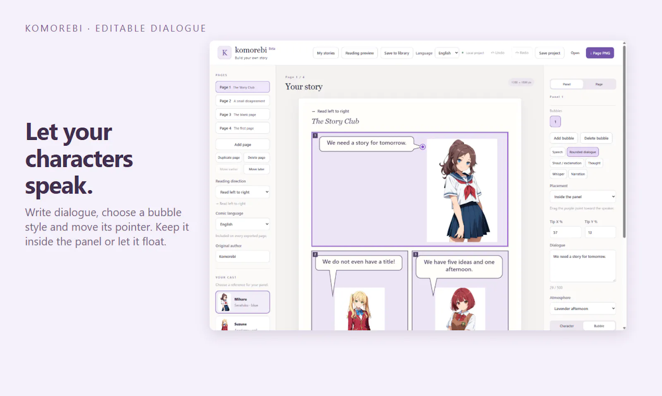This screenshot has width=662, height=396.
Task: Select the panel 3 number badge
Action: [415, 254]
